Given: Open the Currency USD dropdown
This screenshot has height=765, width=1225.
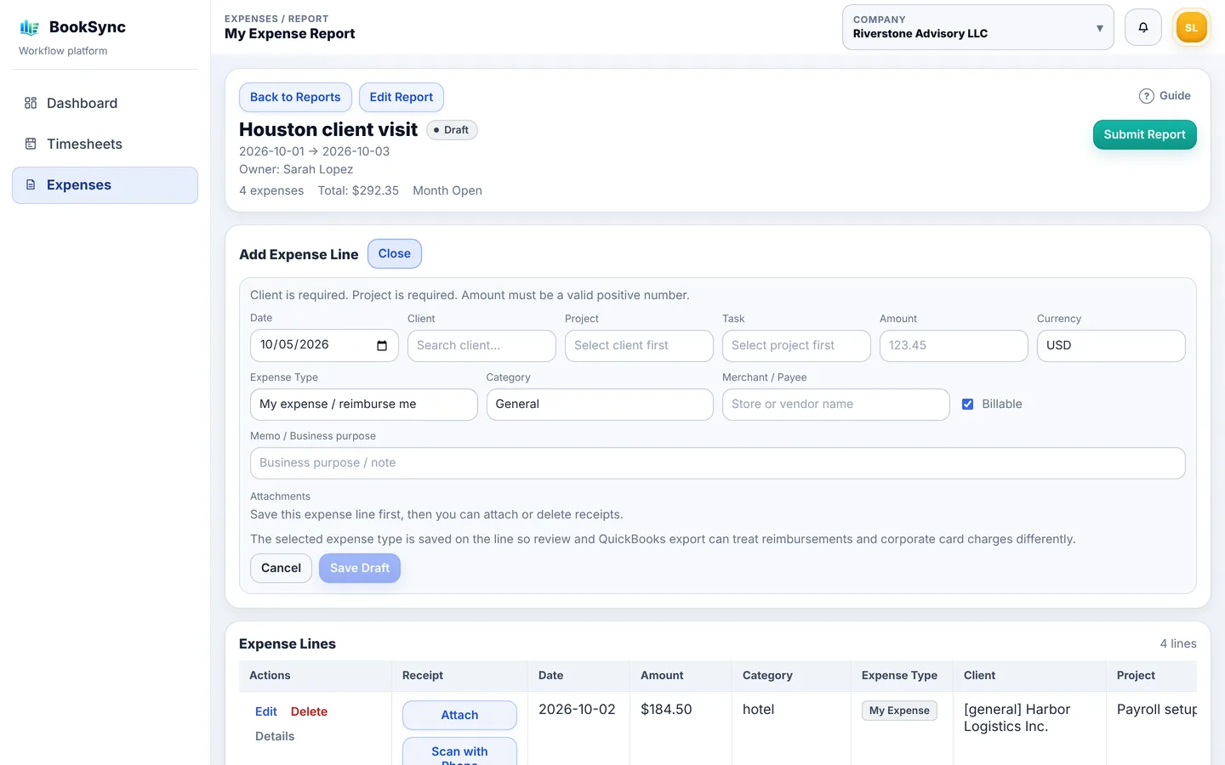Looking at the screenshot, I should 1110,345.
